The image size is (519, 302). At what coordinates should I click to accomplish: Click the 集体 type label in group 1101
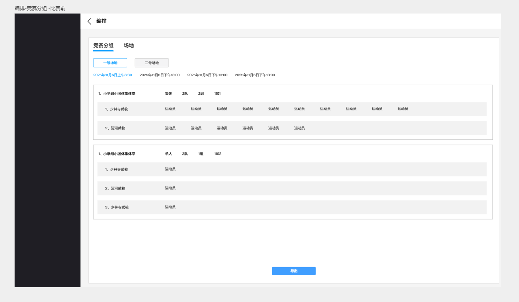click(x=169, y=94)
